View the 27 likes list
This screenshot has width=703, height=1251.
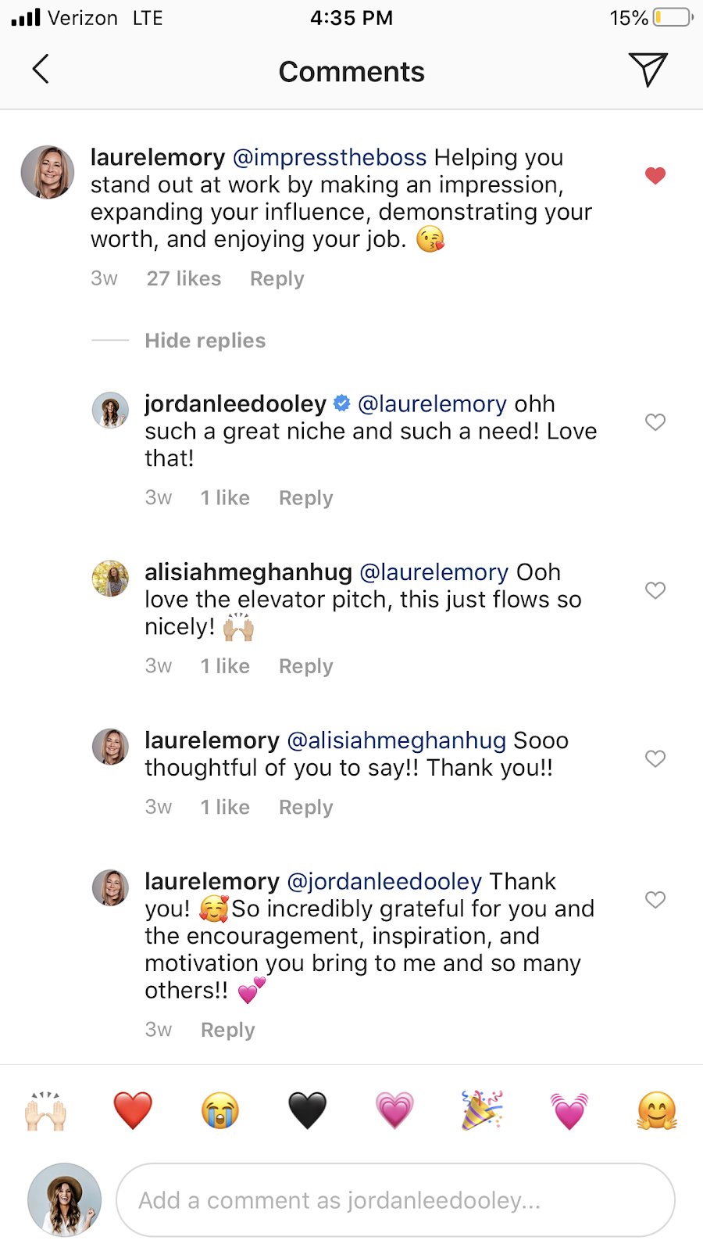pyautogui.click(x=184, y=279)
